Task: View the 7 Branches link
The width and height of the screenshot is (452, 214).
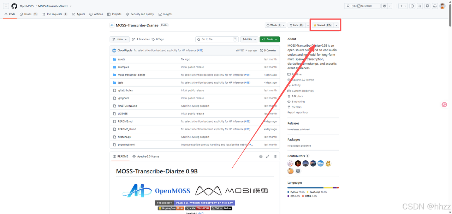Action: coord(141,39)
